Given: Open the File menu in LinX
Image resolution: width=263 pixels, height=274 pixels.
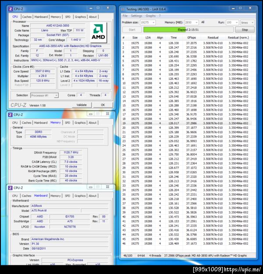Looking at the screenshot, I should click(x=125, y=16).
